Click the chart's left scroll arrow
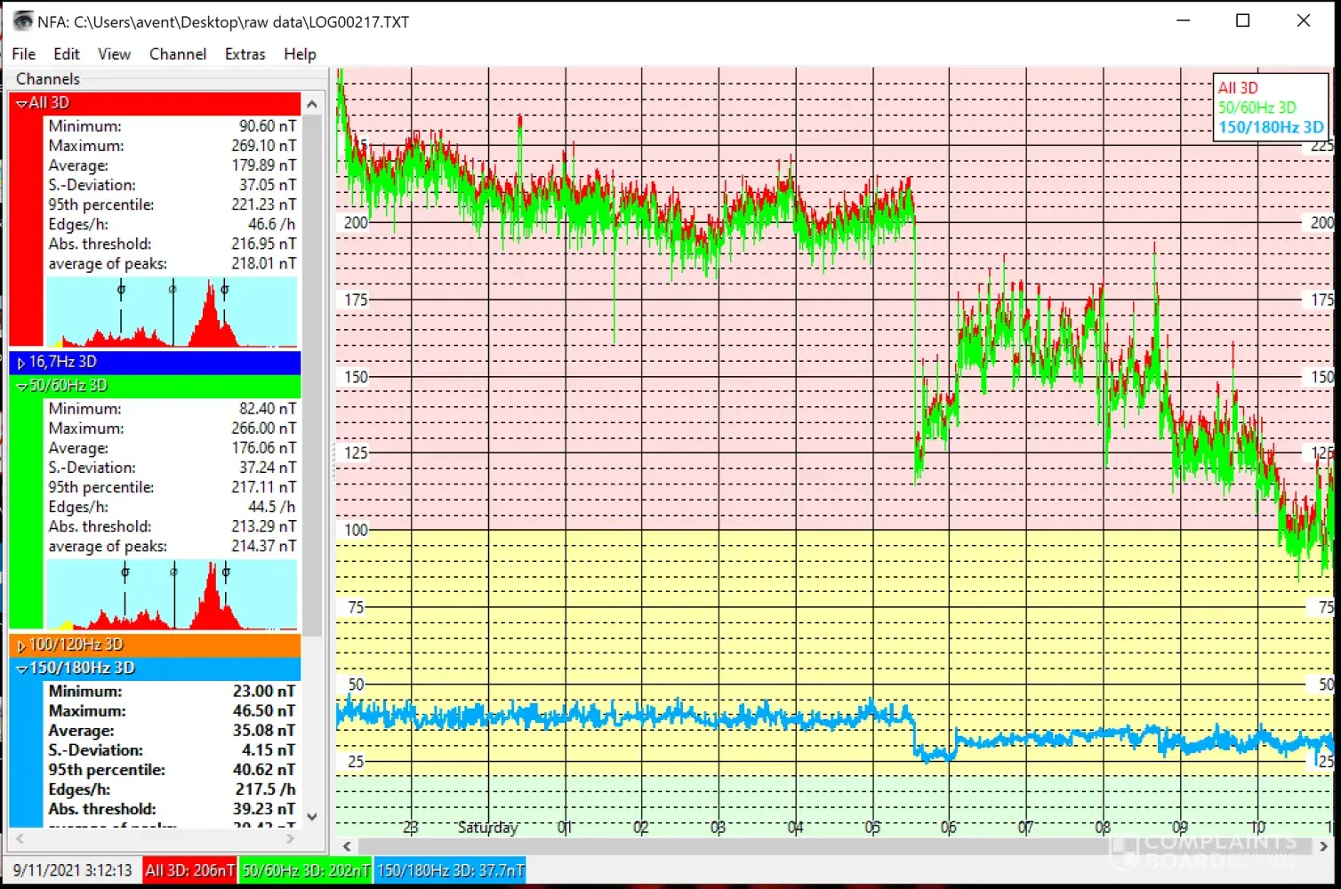This screenshot has height=889, width=1341. pyautogui.click(x=348, y=846)
